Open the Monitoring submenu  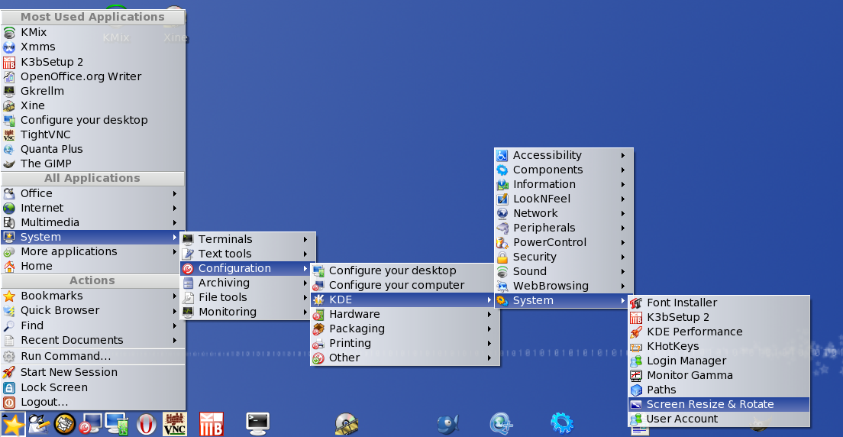[x=248, y=312]
